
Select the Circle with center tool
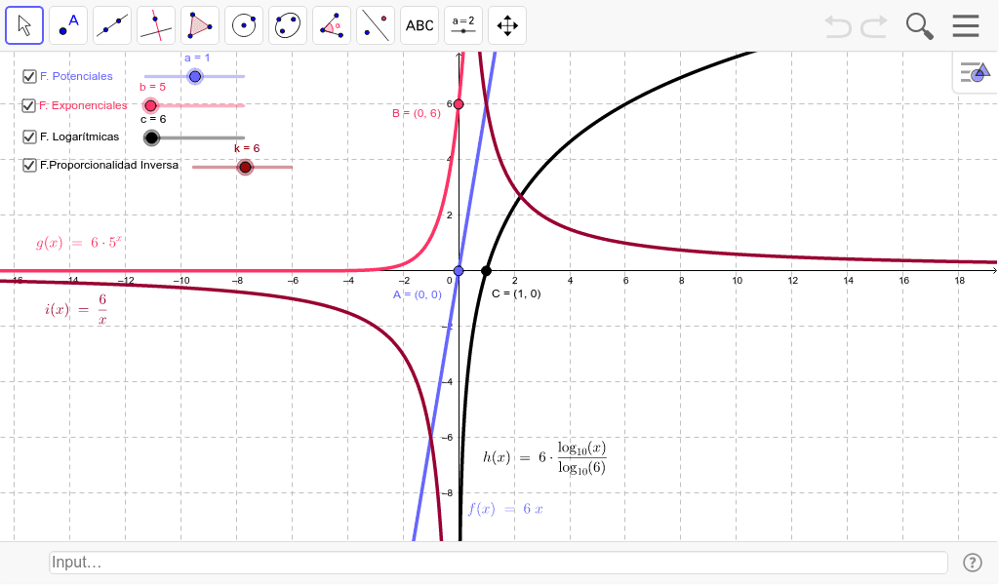coord(244,25)
